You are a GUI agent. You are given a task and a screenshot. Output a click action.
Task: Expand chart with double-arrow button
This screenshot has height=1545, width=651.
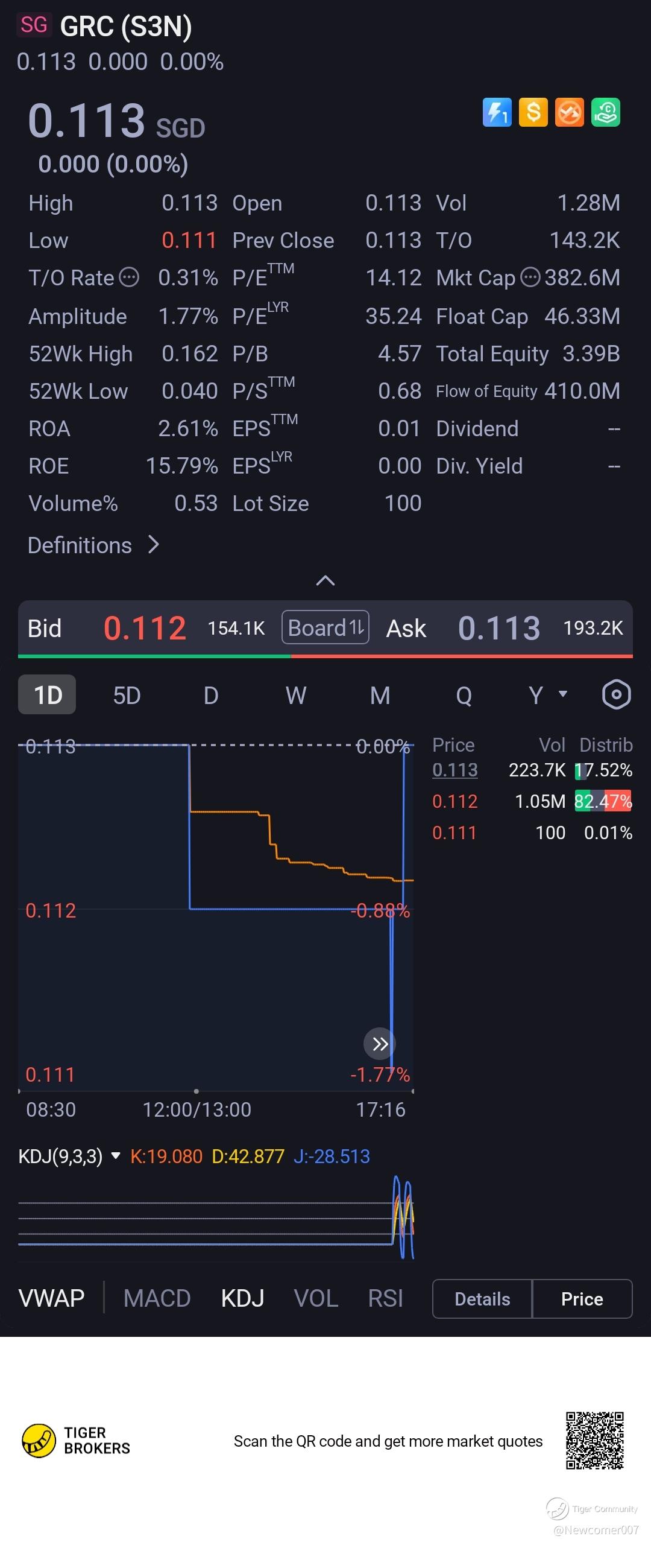point(380,1044)
